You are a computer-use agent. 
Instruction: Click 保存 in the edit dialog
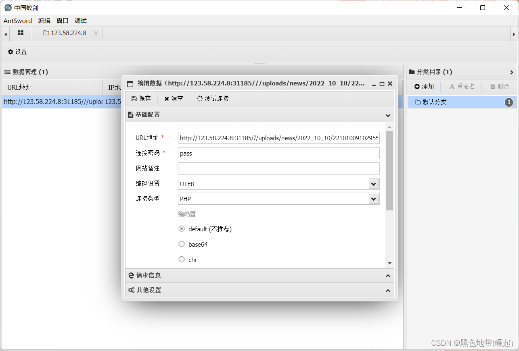click(x=141, y=98)
